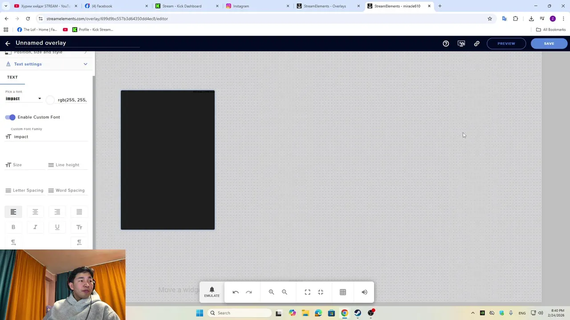Expand Position, size and style section
Image resolution: width=570 pixels, height=320 pixels.
pos(47,52)
